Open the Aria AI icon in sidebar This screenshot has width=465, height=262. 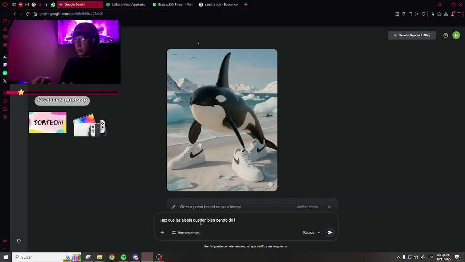5,57
